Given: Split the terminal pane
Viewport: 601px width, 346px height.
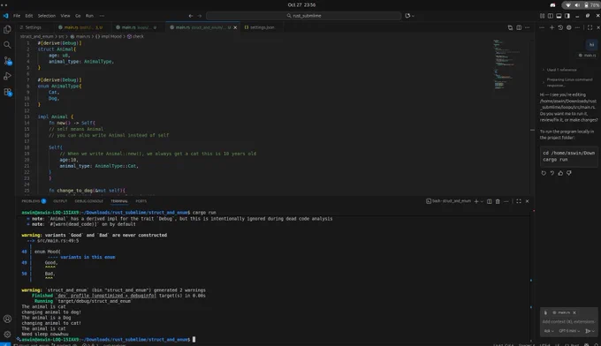Looking at the screenshot, I should [489, 201].
